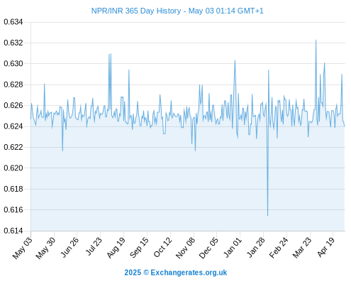The height and width of the screenshot is (284, 351).
Task: Click the Sep 15 axis label
Action: tap(139, 248)
